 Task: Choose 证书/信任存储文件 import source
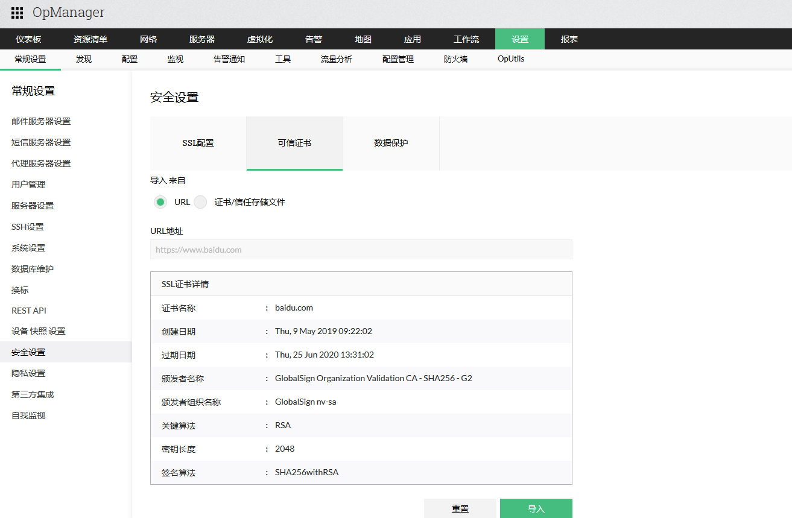[200, 202]
